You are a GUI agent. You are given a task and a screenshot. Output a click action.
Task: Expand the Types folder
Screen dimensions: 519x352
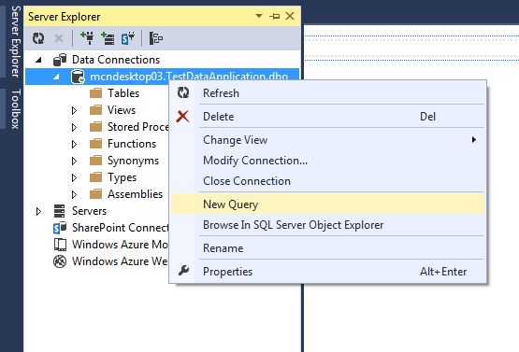click(74, 177)
